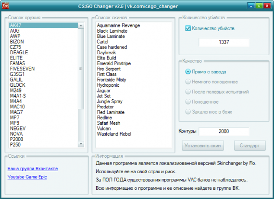The height and width of the screenshot is (199, 274).
Task: Click the weapon list scroll down arrow
Action: [x=81, y=144]
